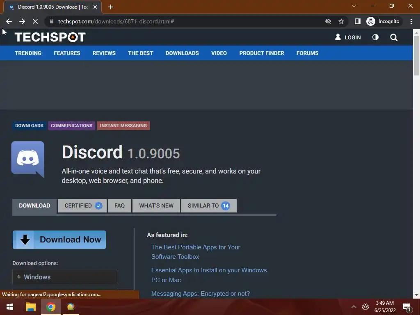Click the Chrome taskbar icon

(x=50, y=307)
